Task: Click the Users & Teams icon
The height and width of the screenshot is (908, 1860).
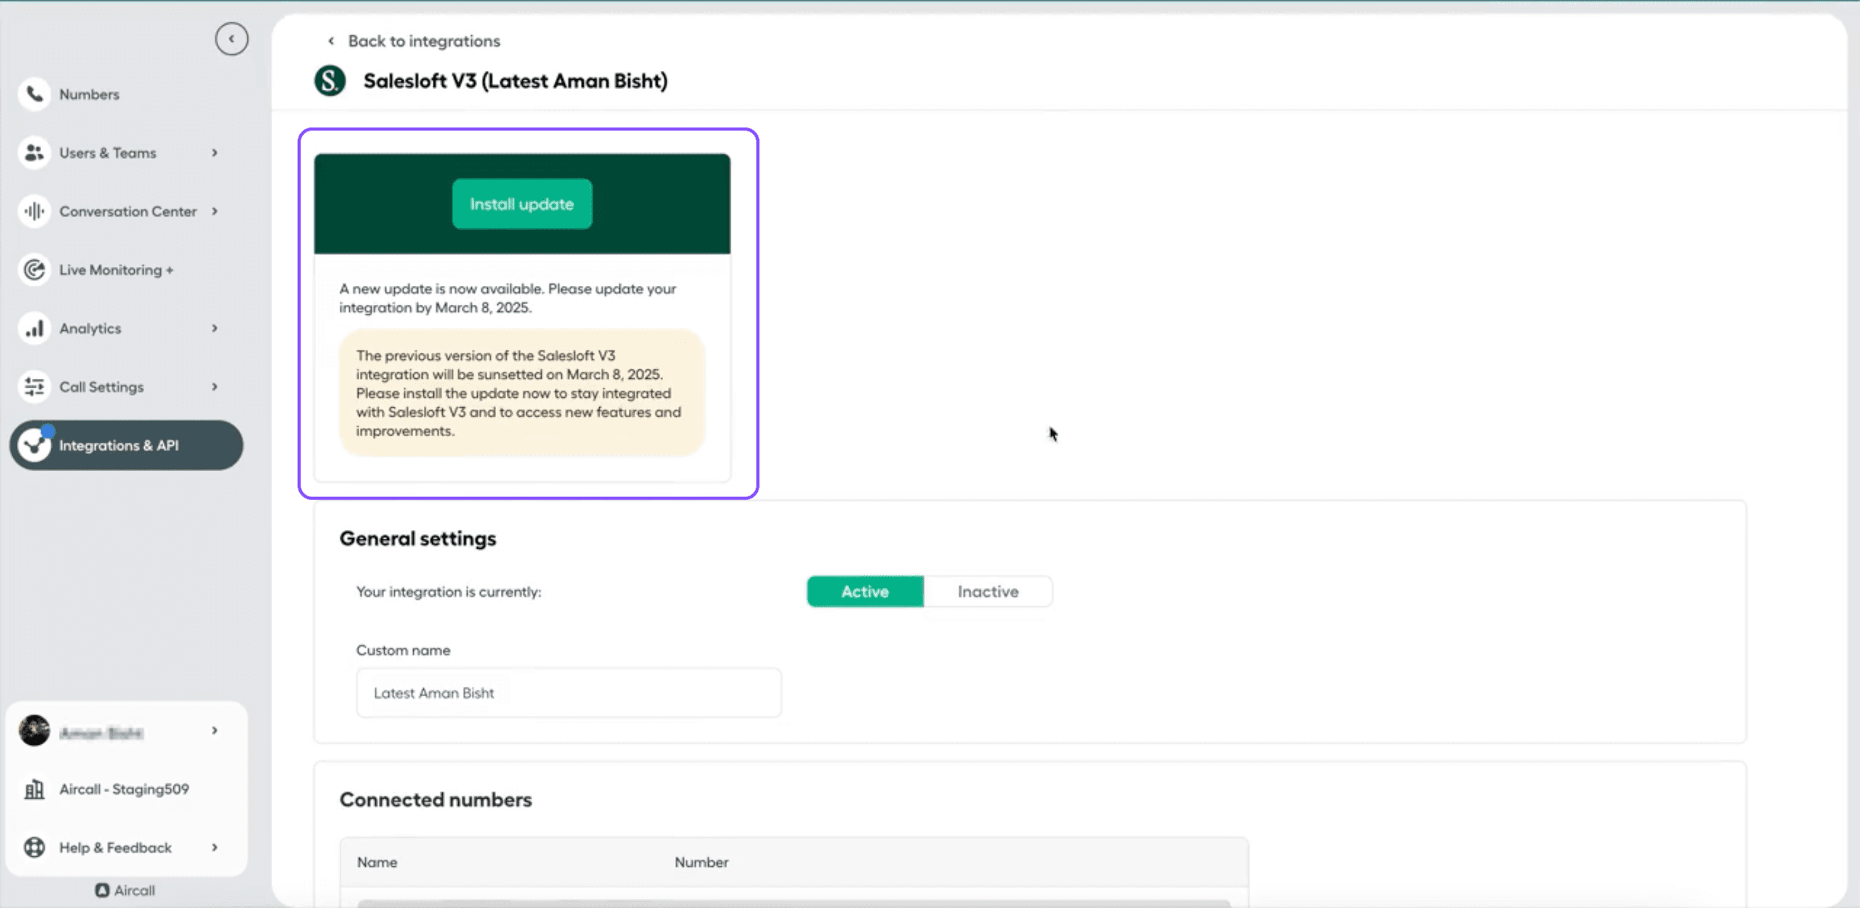Action: coord(34,152)
